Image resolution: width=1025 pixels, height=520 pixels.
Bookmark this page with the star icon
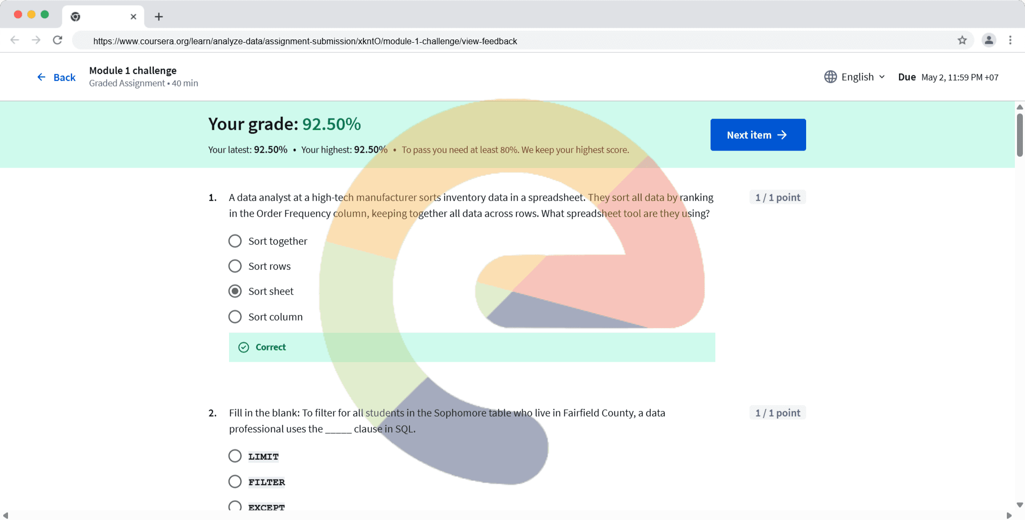pos(962,40)
